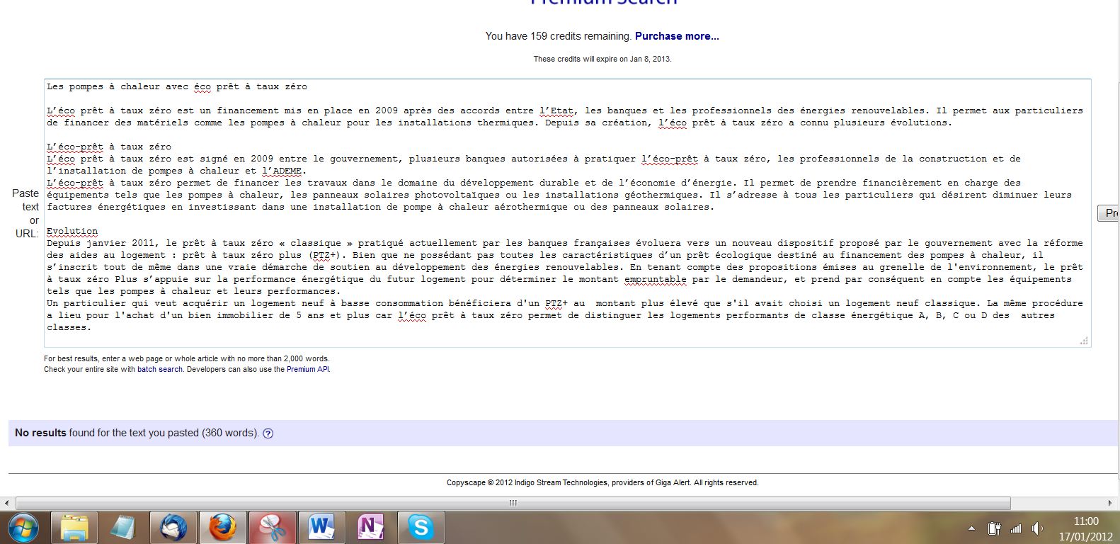This screenshot has width=1120, height=544.
Task: Open the "batch search" link
Action: (159, 369)
